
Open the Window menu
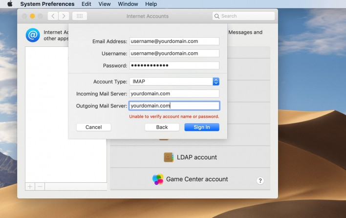point(128,4)
